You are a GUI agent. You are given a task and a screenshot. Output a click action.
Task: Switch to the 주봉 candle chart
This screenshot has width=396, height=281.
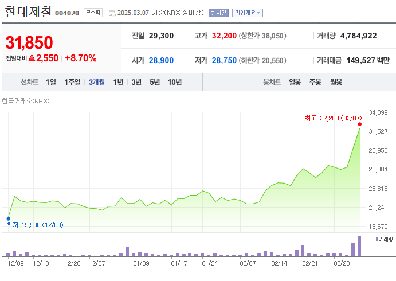(315, 82)
